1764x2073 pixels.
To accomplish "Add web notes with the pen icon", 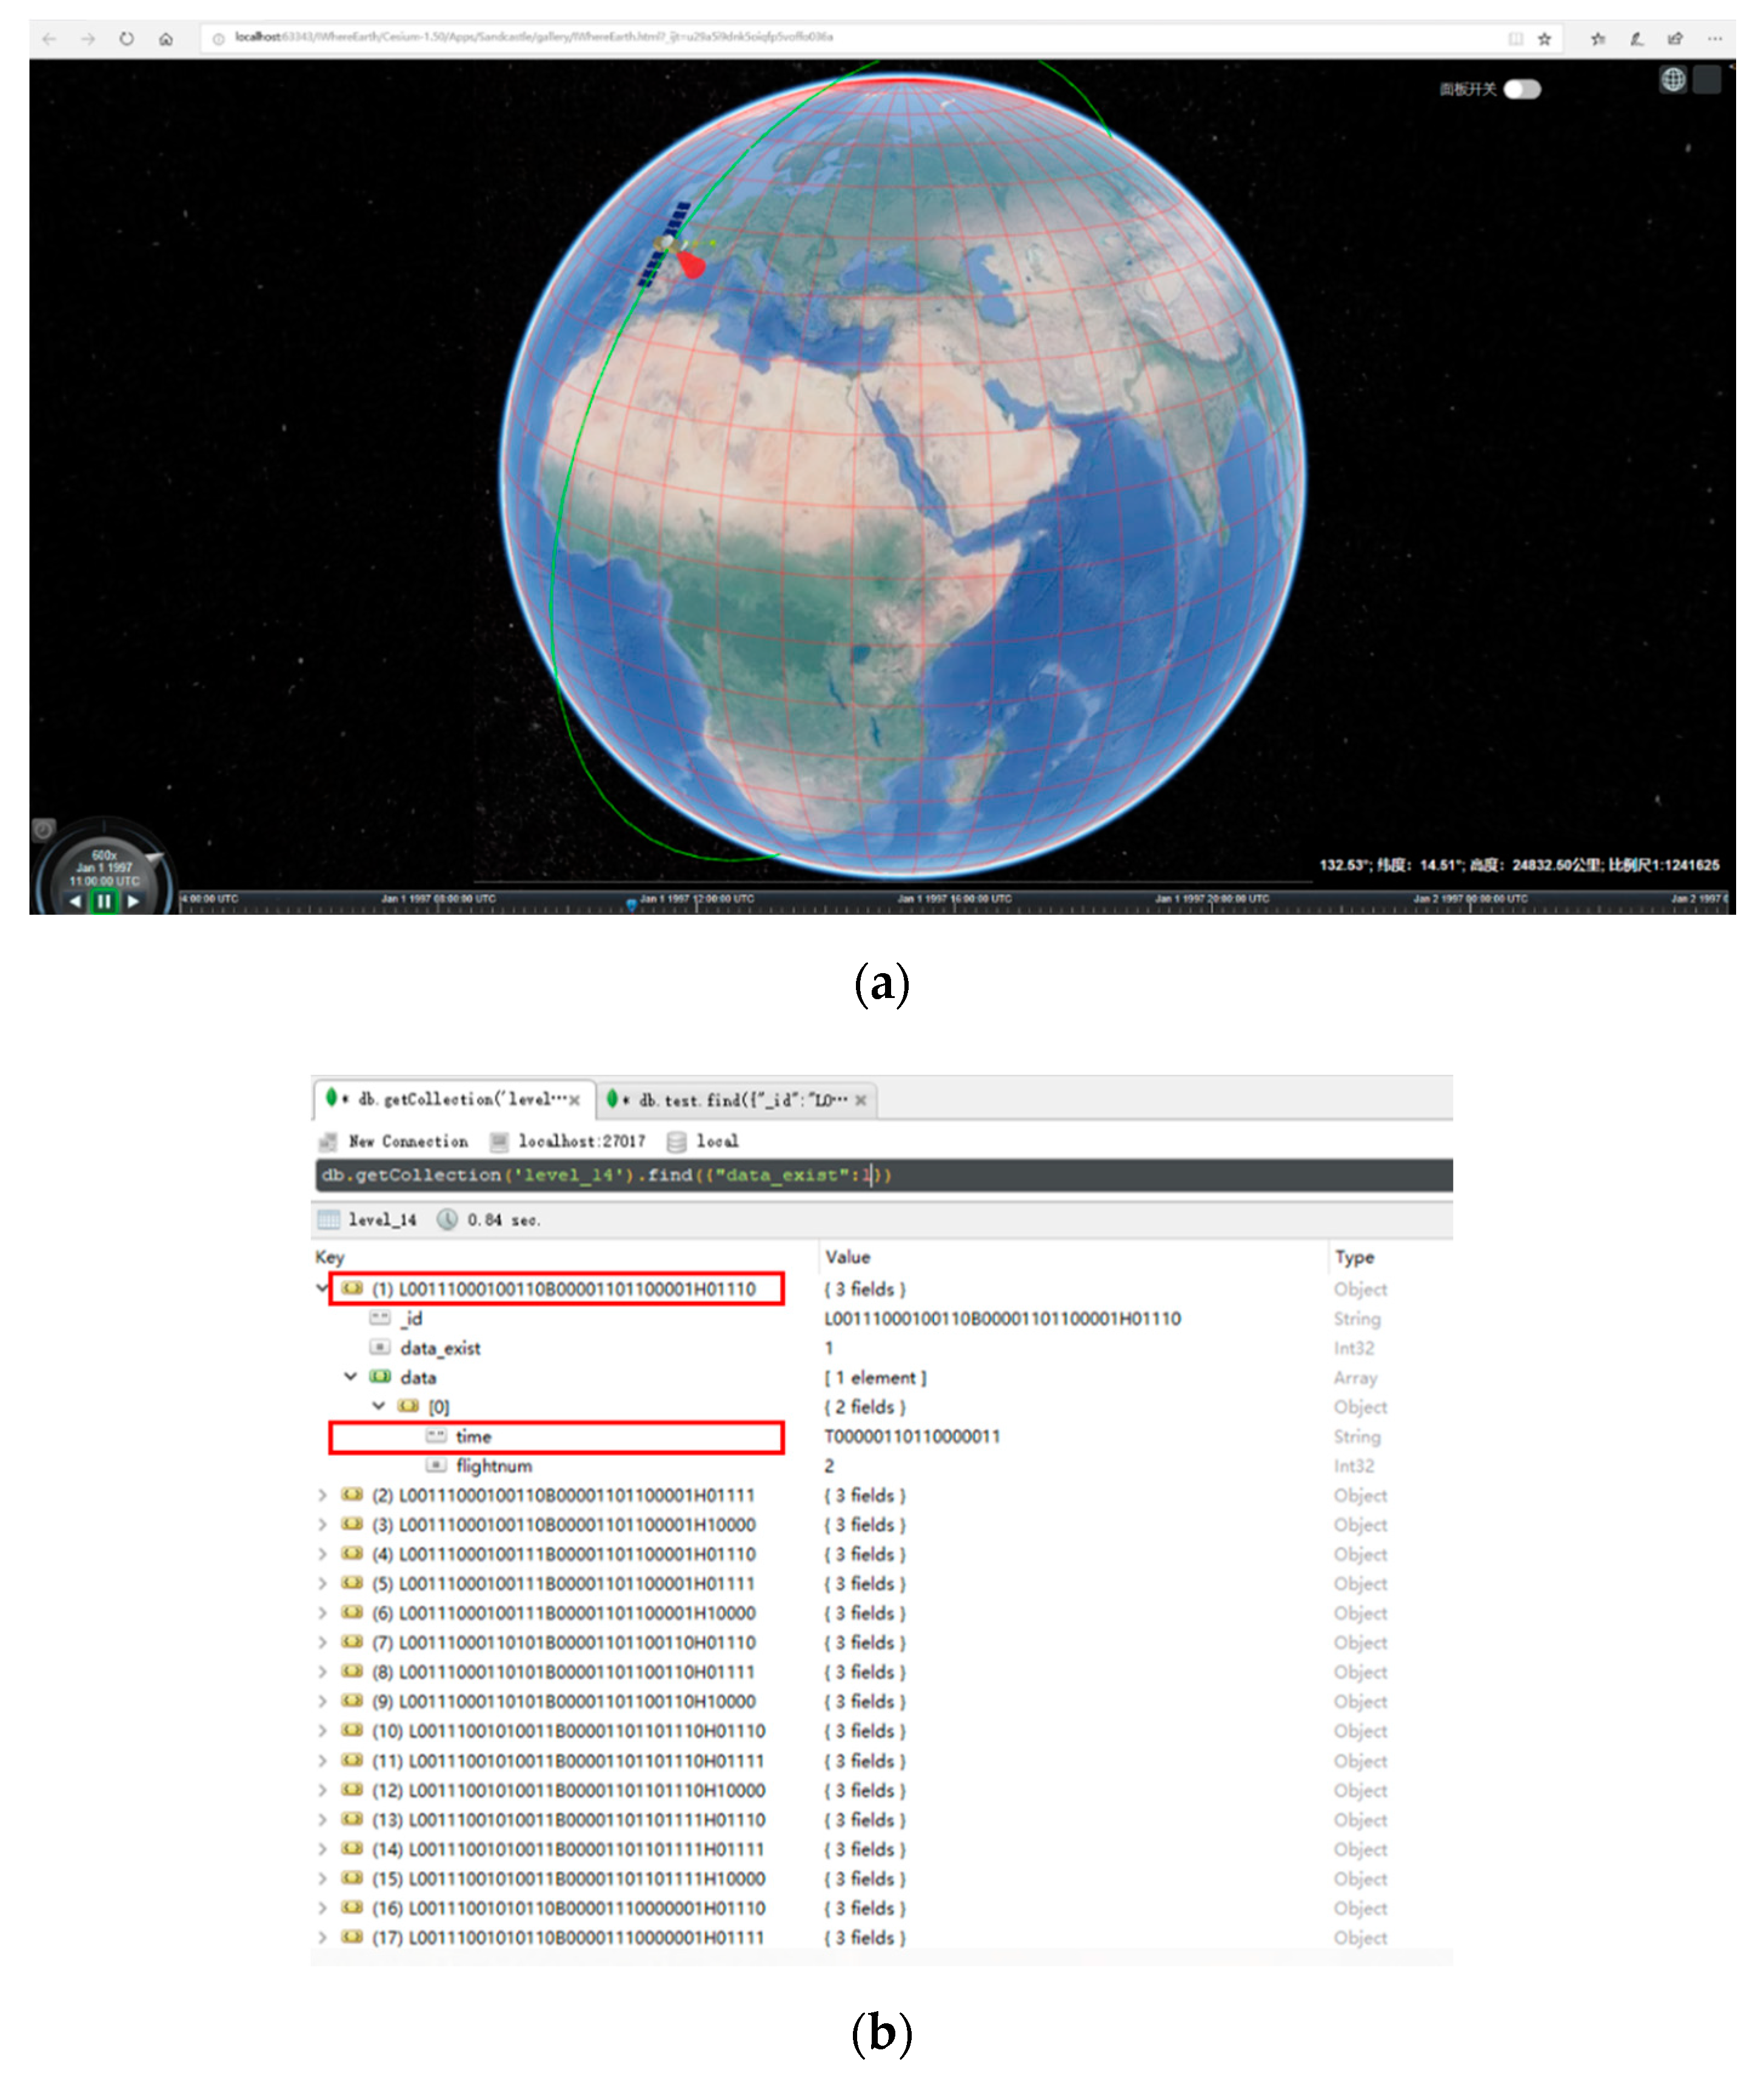I will tap(1636, 39).
